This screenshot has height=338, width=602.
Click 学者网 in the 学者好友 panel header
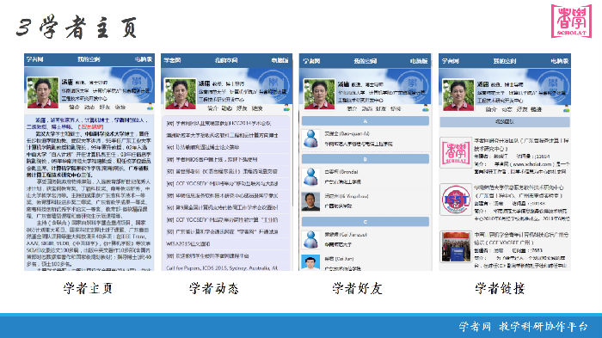[311, 61]
